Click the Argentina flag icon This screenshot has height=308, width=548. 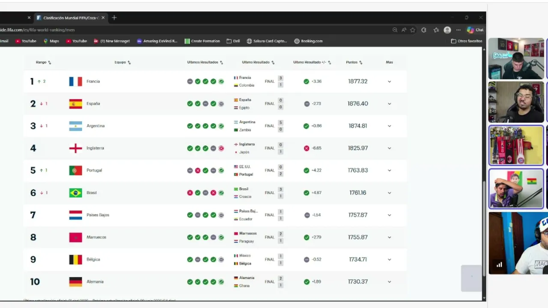75,126
